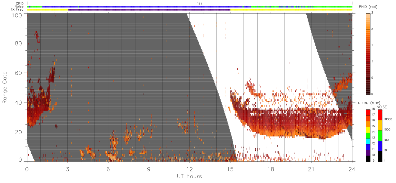Click UT hour tick label 21

tap(312, 169)
